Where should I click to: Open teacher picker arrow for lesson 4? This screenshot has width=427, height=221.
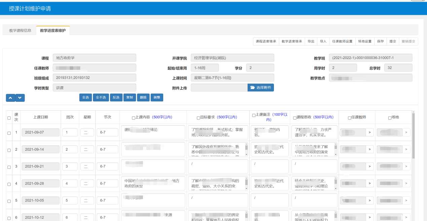[370, 184]
